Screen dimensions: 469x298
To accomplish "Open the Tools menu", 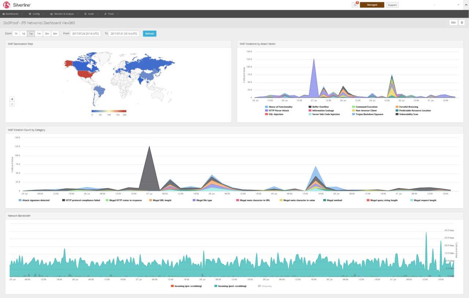I will click(109, 14).
